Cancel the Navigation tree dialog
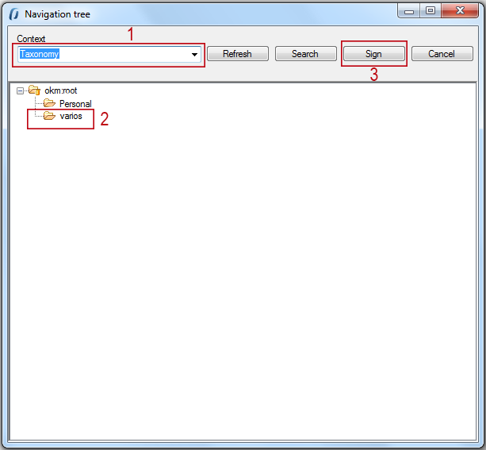The width and height of the screenshot is (486, 450). tap(442, 54)
